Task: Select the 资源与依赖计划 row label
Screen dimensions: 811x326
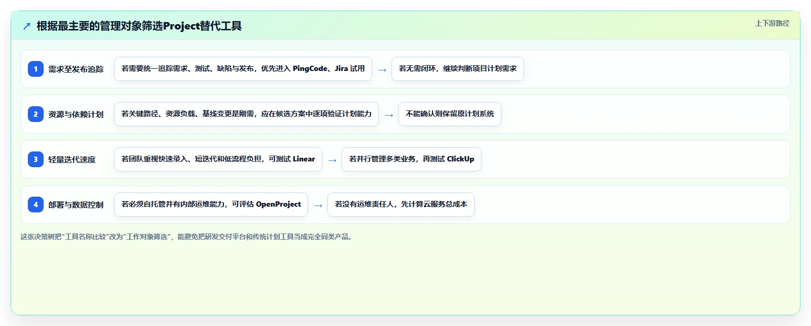Action: tap(76, 114)
